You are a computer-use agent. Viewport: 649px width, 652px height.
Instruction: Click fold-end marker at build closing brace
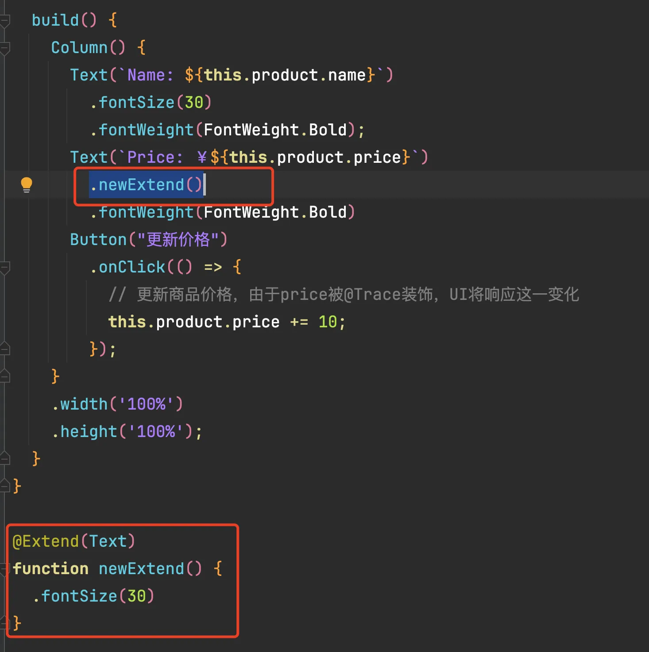(5, 459)
